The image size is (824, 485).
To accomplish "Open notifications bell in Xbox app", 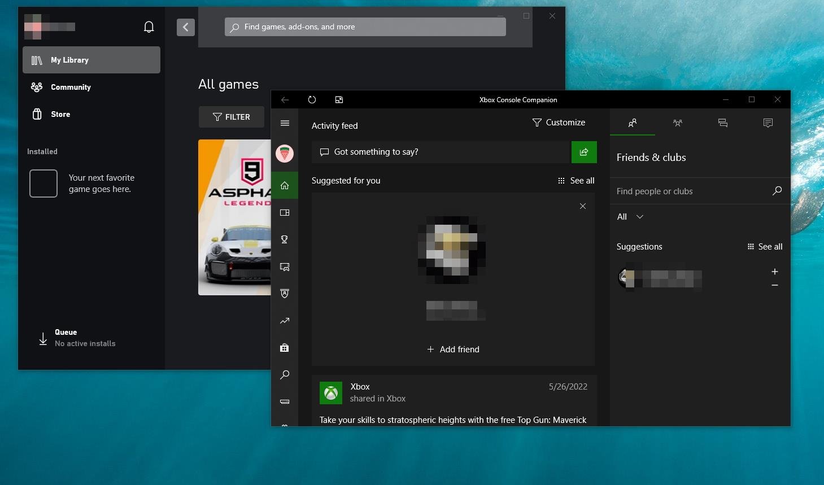I will 149,27.
